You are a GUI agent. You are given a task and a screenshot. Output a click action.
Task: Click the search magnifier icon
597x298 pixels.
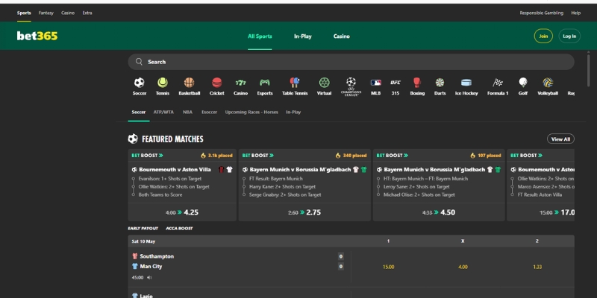139,62
